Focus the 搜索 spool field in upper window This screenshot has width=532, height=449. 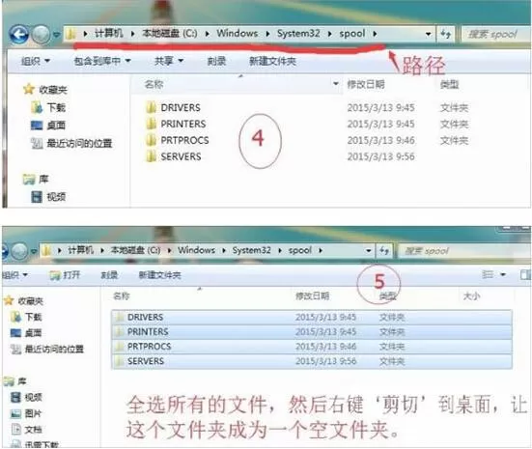496,34
